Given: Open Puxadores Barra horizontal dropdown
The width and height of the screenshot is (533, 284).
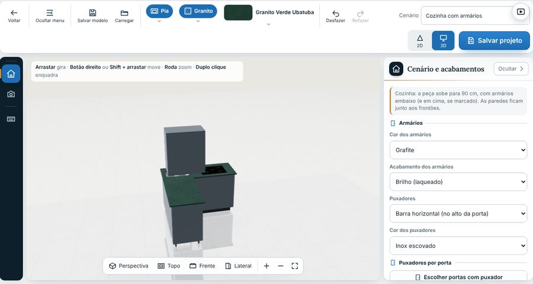Looking at the screenshot, I should tap(458, 214).
